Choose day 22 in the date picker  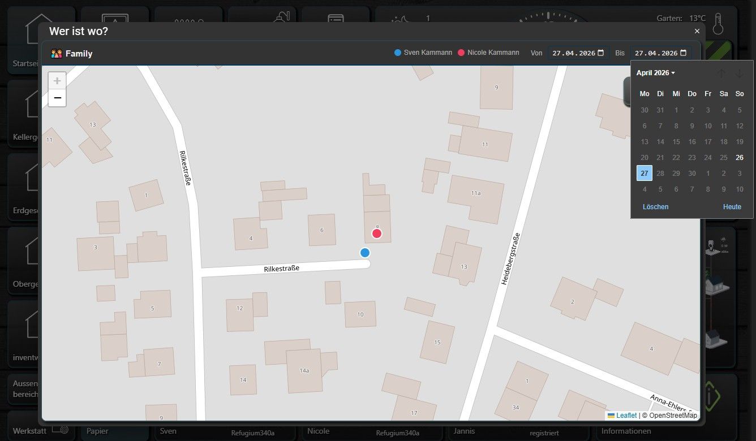click(676, 157)
